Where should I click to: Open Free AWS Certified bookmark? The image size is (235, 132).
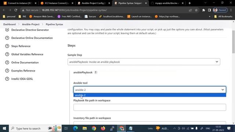tap(69, 16)
